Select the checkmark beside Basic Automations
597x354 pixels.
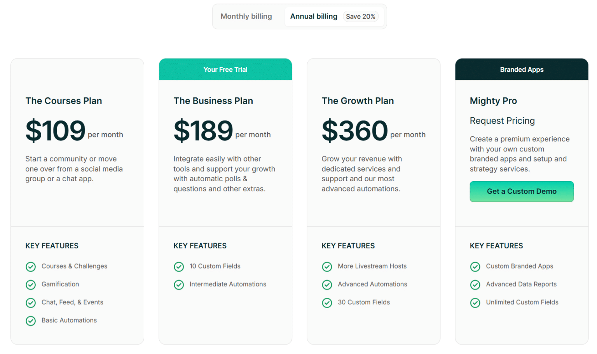31,321
